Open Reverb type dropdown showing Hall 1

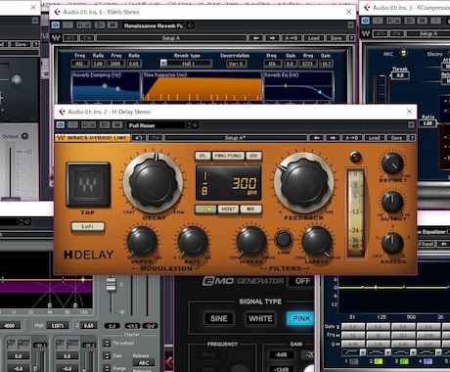pos(186,64)
